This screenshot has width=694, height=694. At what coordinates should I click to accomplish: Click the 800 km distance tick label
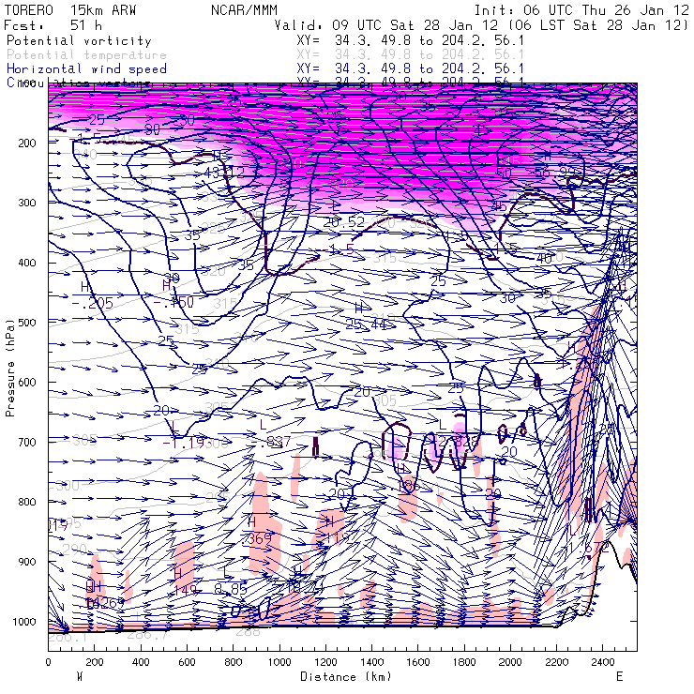[234, 662]
